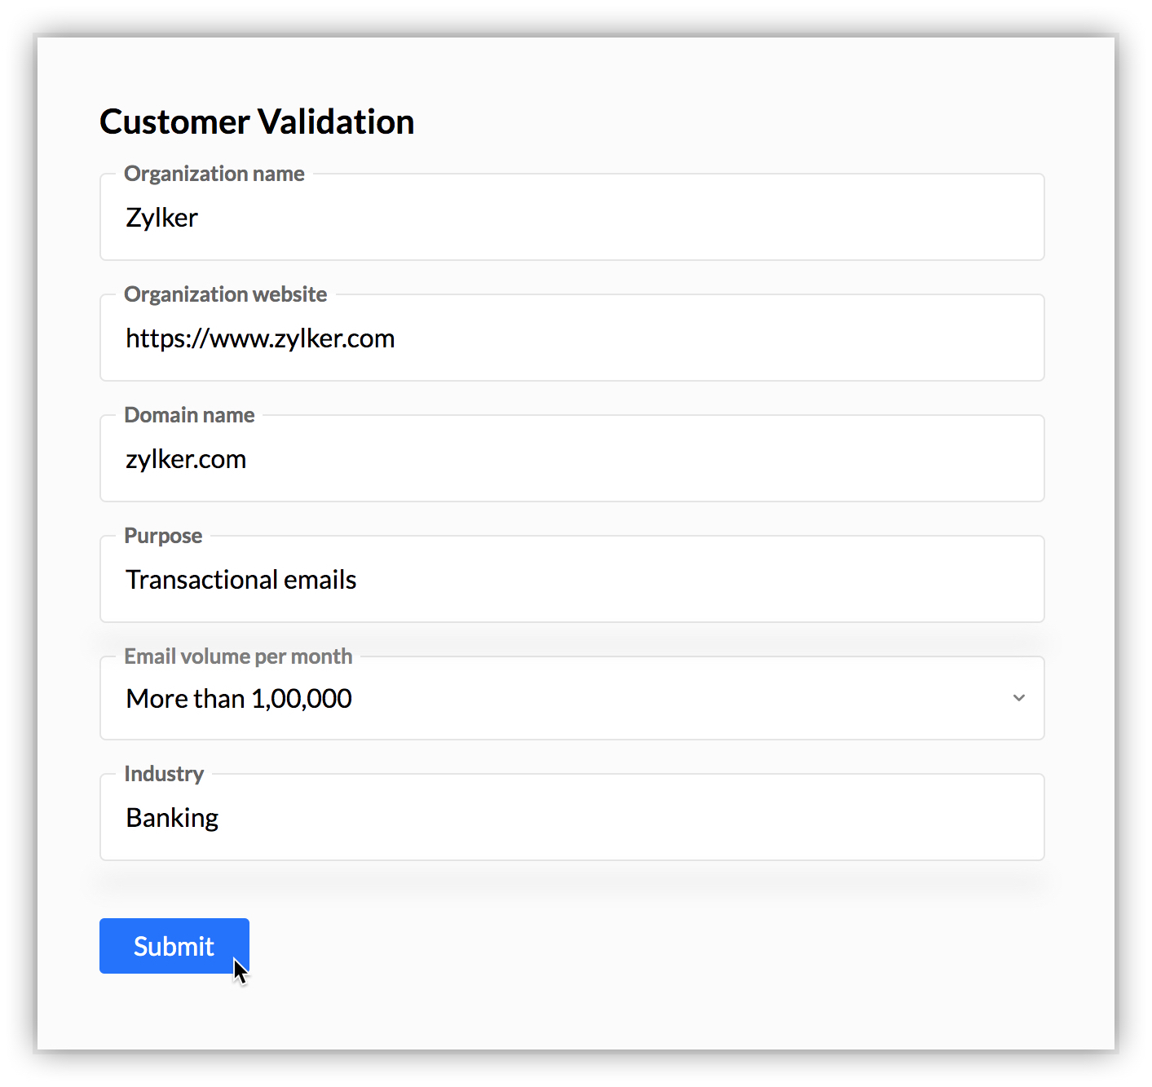Select the More than 1,00,000 value
Viewport: 1152px width, 1087px height.
pyautogui.click(x=239, y=699)
